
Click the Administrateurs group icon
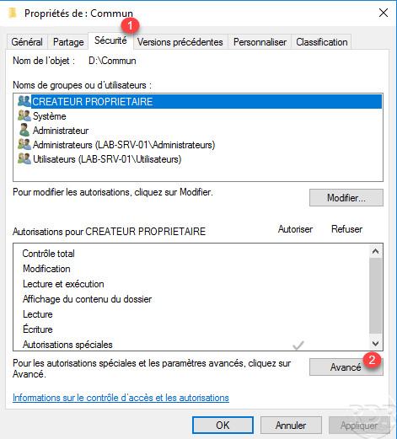tap(24, 144)
